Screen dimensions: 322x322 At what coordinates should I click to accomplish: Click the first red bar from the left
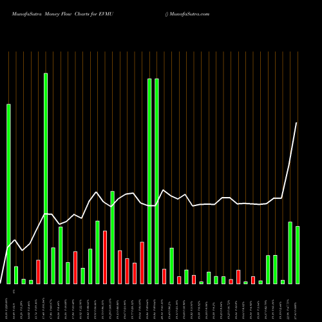click(x=38, y=272)
